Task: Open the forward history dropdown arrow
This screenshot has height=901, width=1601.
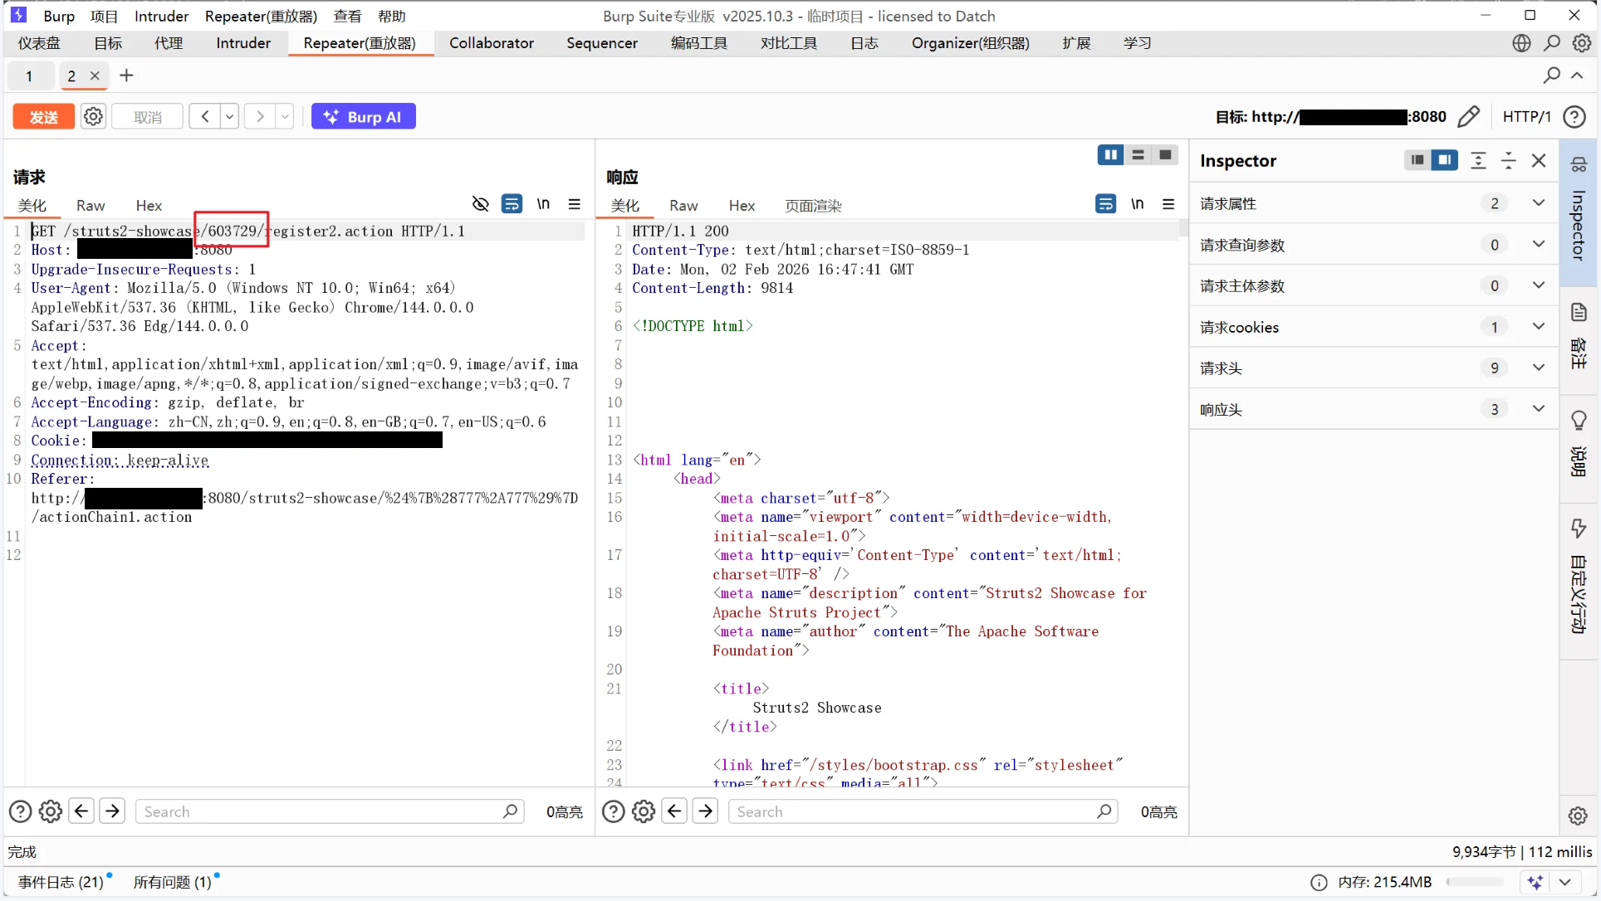Action: [285, 117]
